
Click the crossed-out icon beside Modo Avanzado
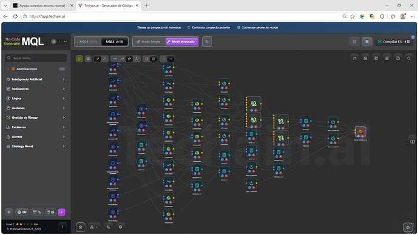click(x=207, y=42)
